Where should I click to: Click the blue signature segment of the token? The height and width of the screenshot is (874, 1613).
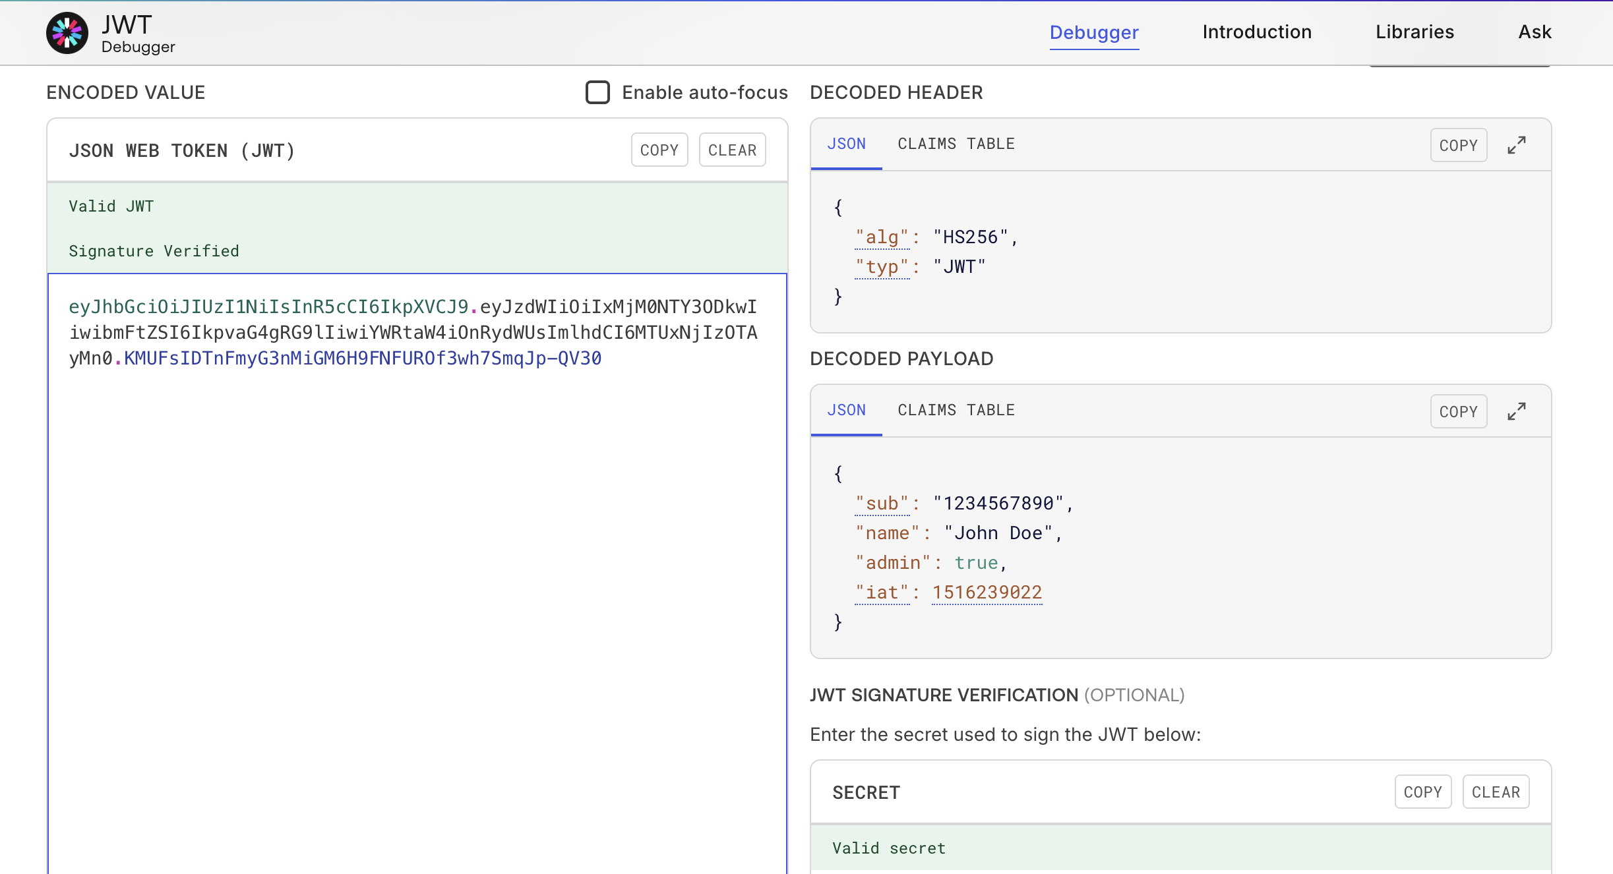(x=362, y=359)
